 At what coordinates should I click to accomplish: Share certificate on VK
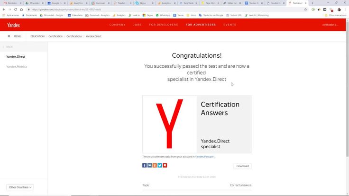pyautogui.click(x=149, y=165)
